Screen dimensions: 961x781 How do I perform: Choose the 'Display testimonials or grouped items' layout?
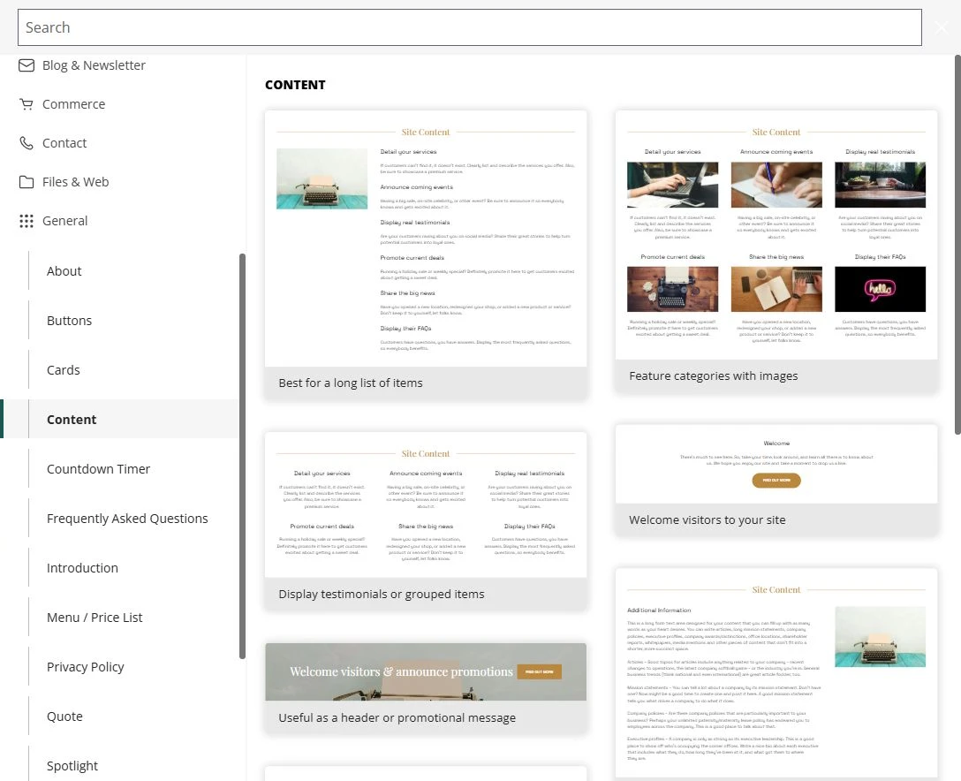click(426, 521)
